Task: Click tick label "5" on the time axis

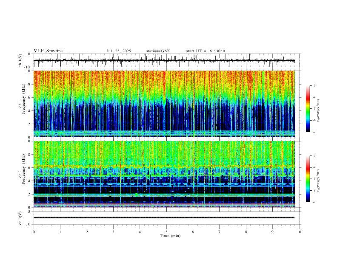Action: 166,232
